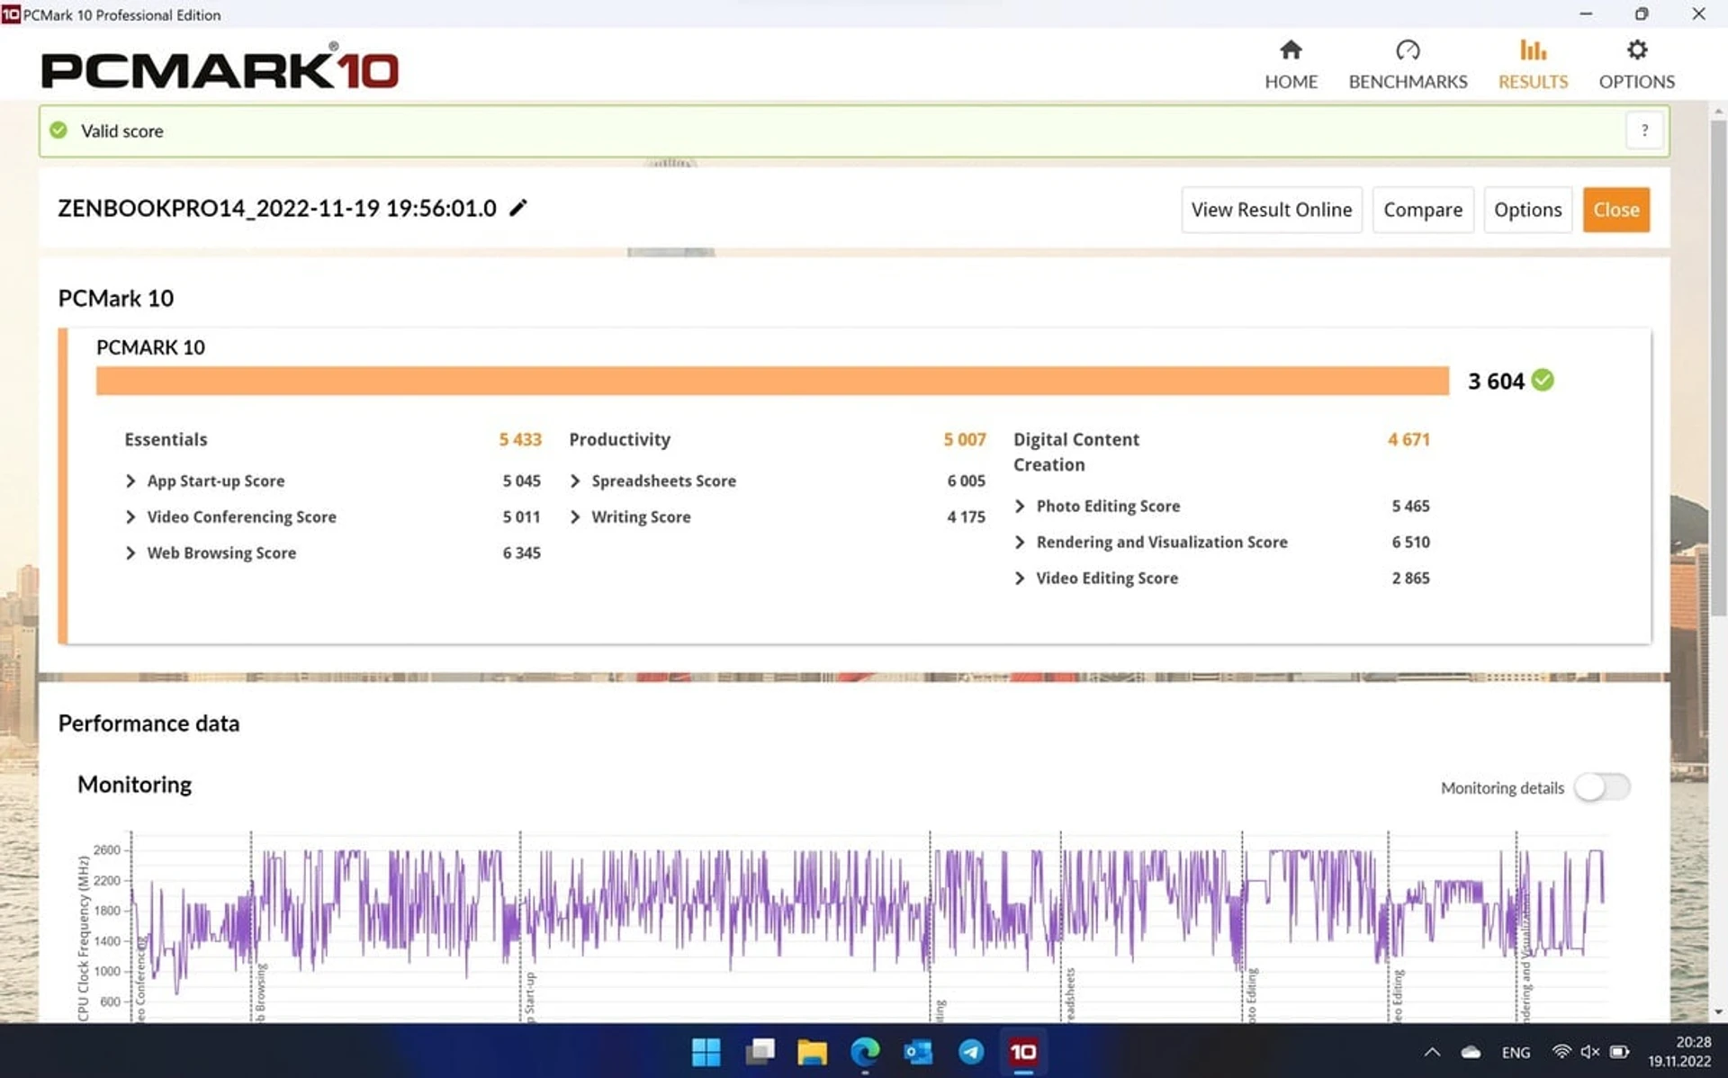The width and height of the screenshot is (1728, 1078).
Task: Click the Digital Content Creation heading
Action: click(x=1076, y=453)
